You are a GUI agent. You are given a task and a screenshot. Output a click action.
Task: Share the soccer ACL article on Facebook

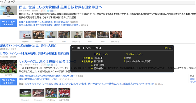(52, 65)
